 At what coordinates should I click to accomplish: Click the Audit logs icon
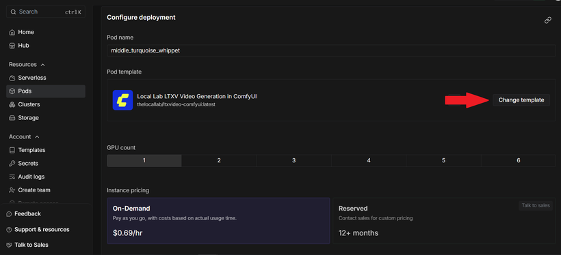click(x=12, y=177)
